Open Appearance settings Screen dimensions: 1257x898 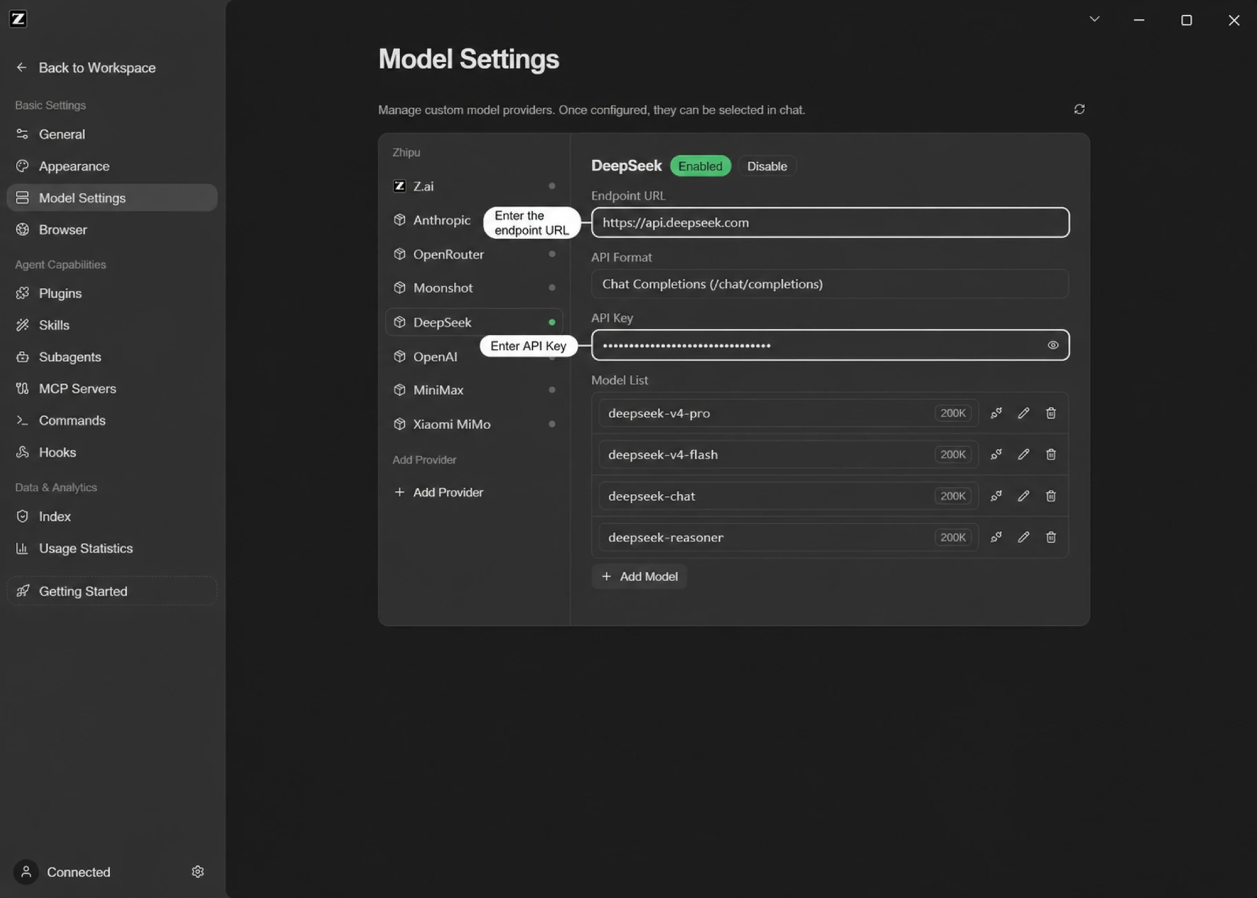[x=112, y=166]
